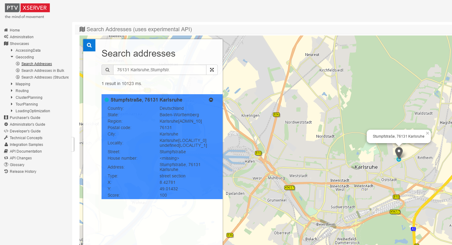Click the Administration gears icon
The width and height of the screenshot is (452, 245).
(6, 37)
